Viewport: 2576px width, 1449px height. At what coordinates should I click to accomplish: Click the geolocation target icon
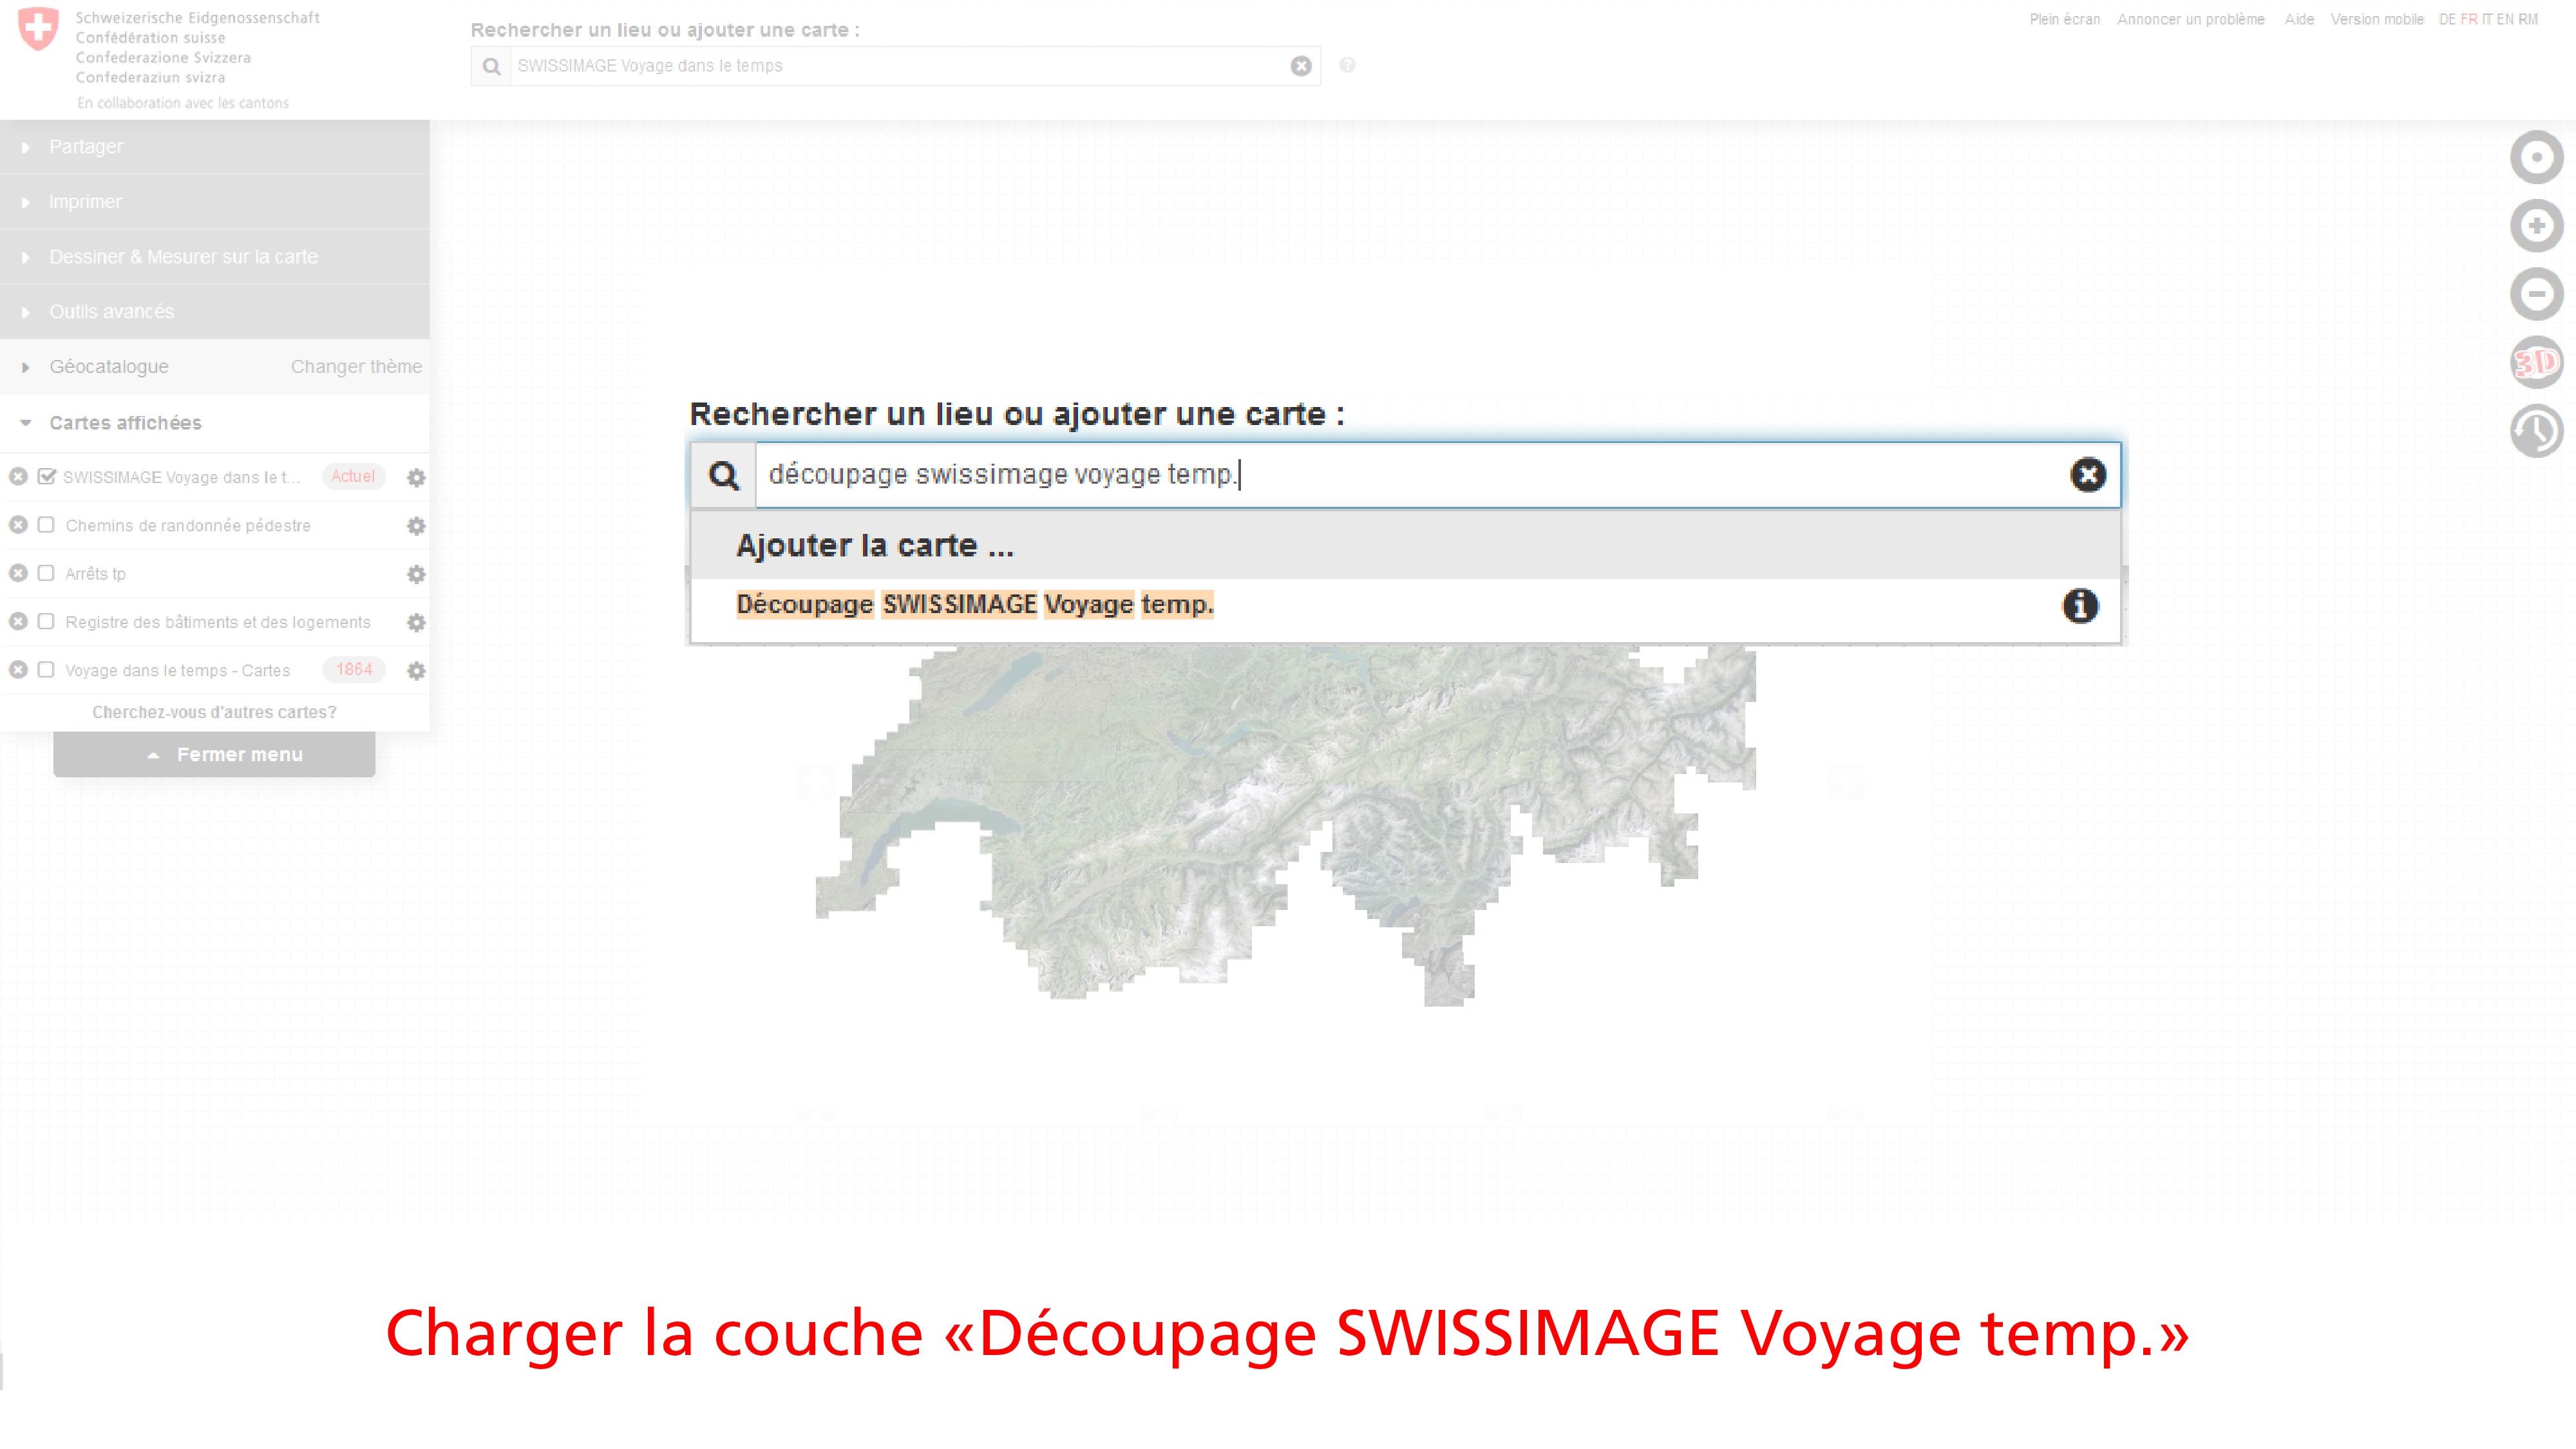(x=2536, y=157)
